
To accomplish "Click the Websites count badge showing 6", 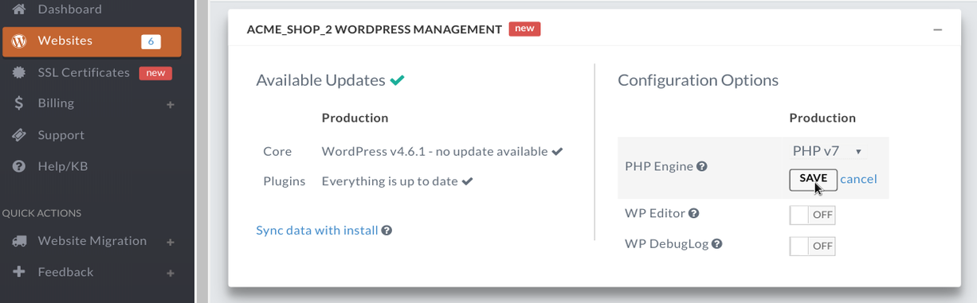I will [x=151, y=41].
